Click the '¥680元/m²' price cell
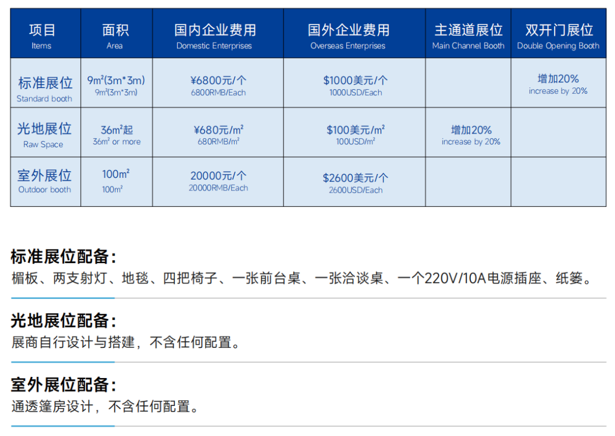615x436 pixels. [218, 132]
